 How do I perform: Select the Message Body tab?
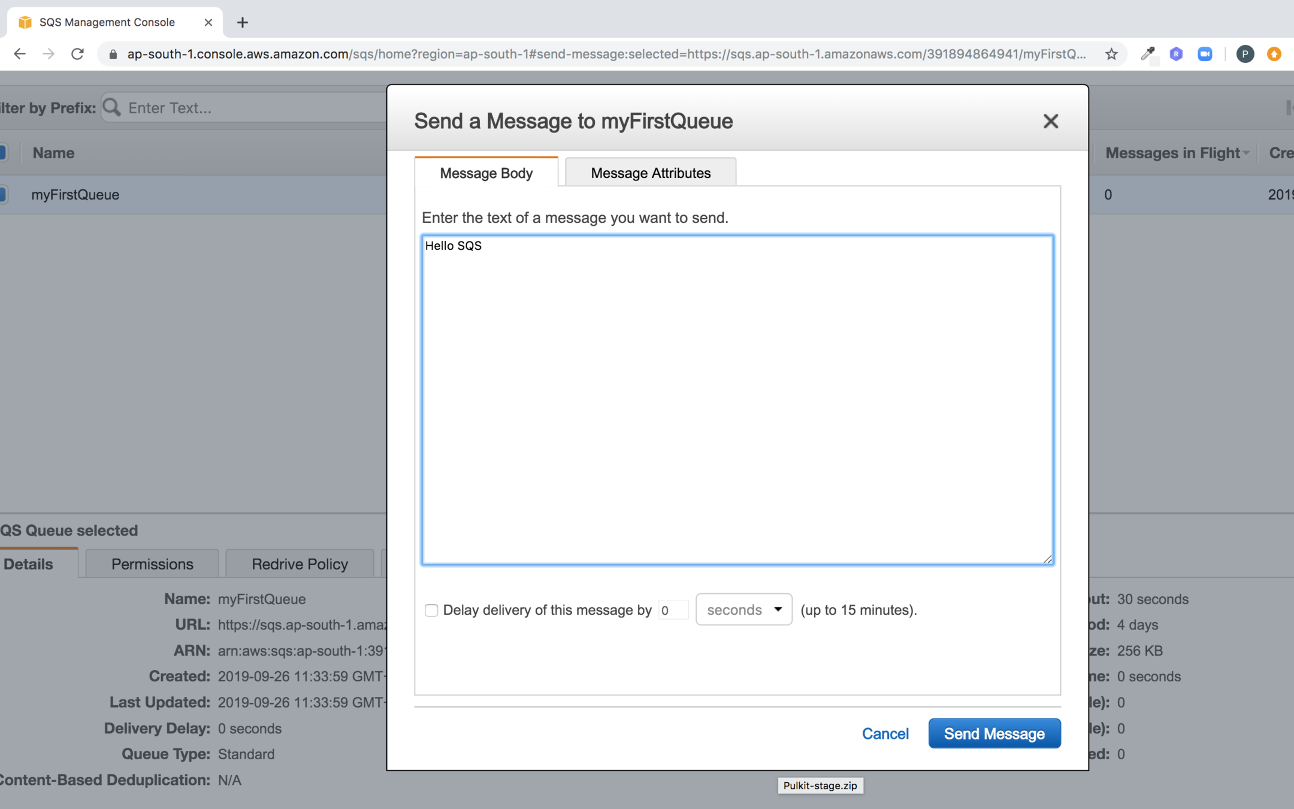[x=486, y=173]
